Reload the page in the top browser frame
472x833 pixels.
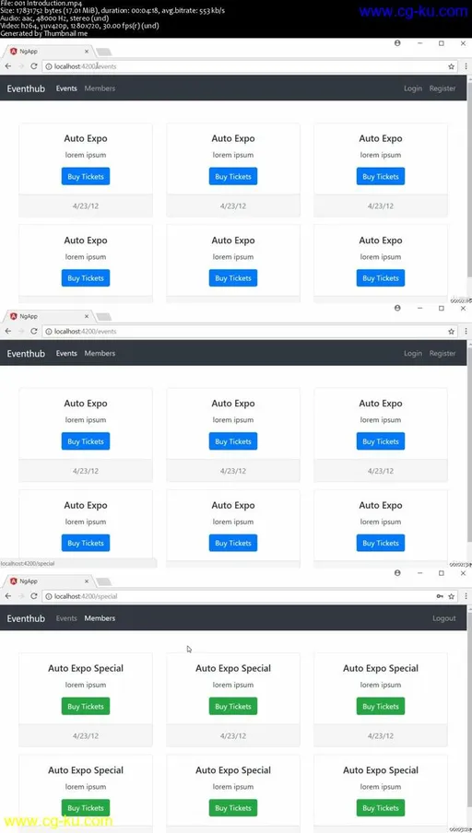(x=34, y=66)
